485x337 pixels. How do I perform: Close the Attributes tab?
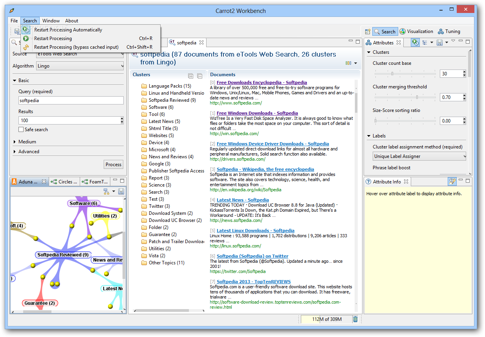(398, 42)
